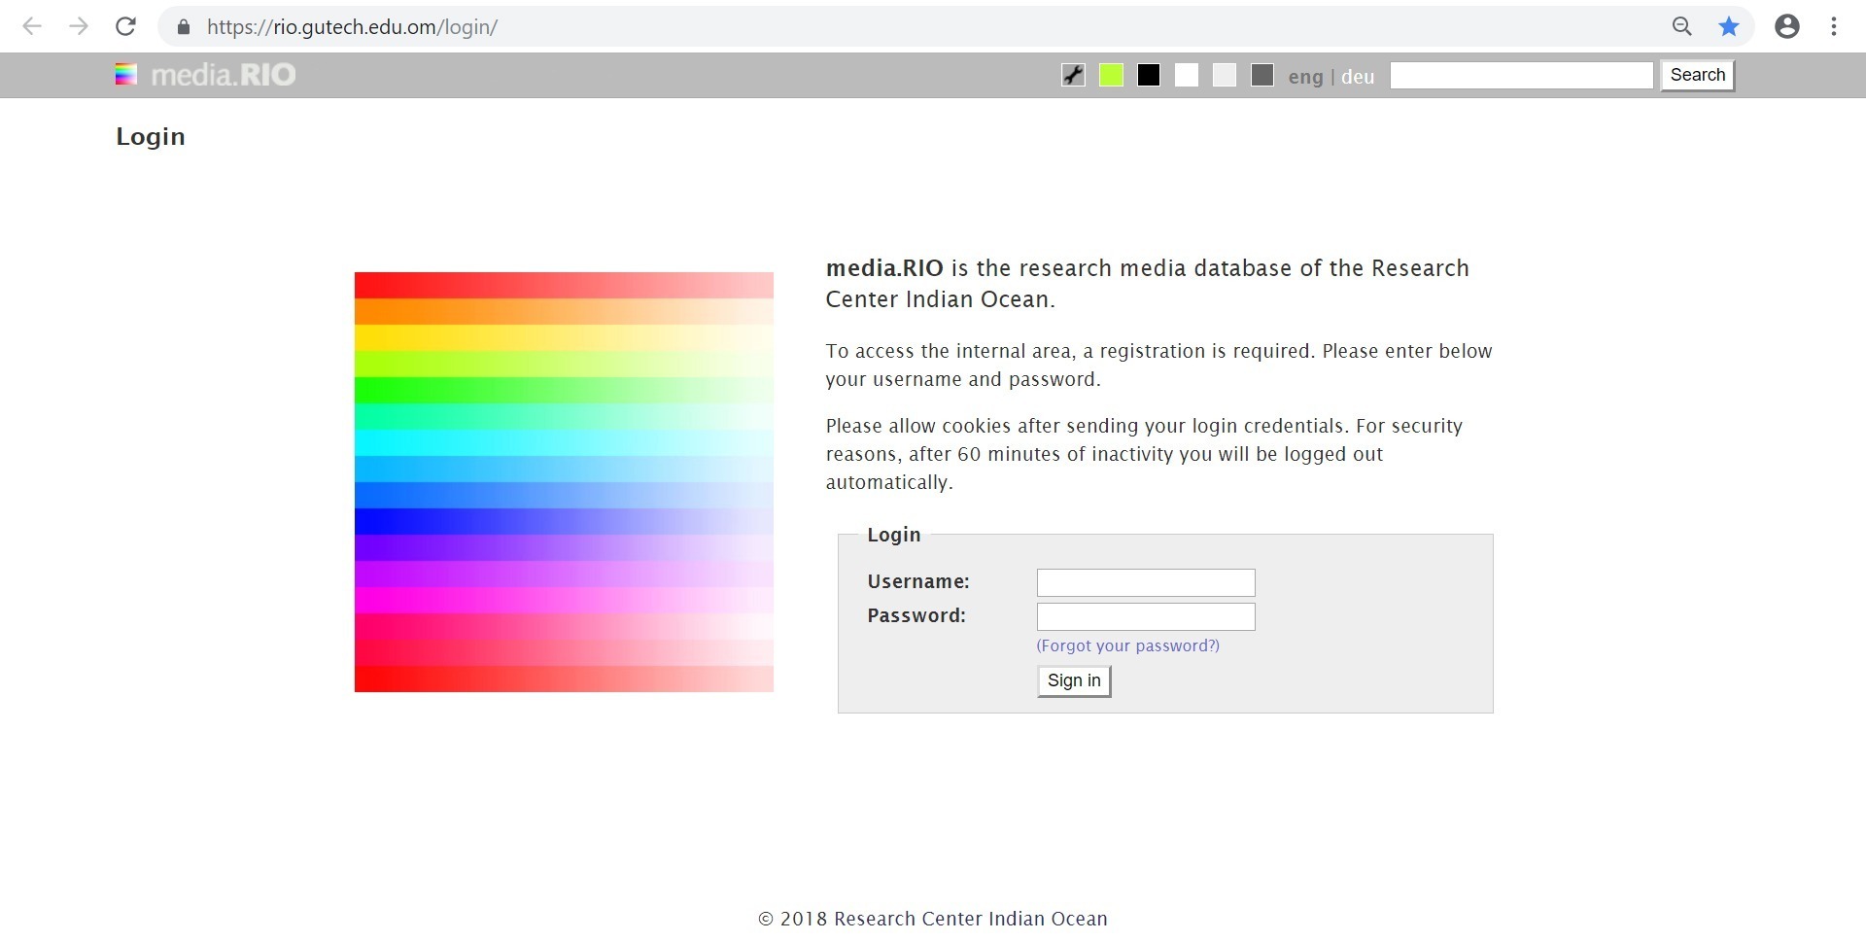Go forward using browser forward arrow
This screenshot has height=941, width=1866.
click(x=79, y=26)
